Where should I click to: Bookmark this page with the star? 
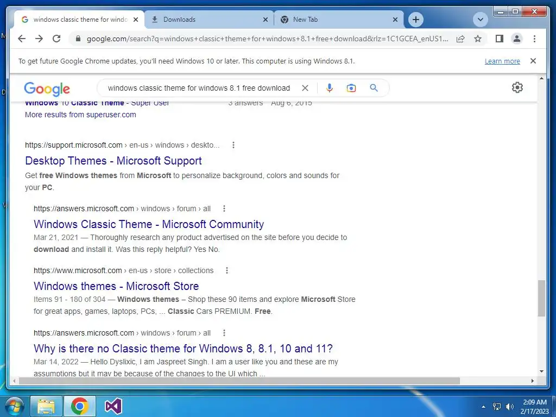[478, 39]
